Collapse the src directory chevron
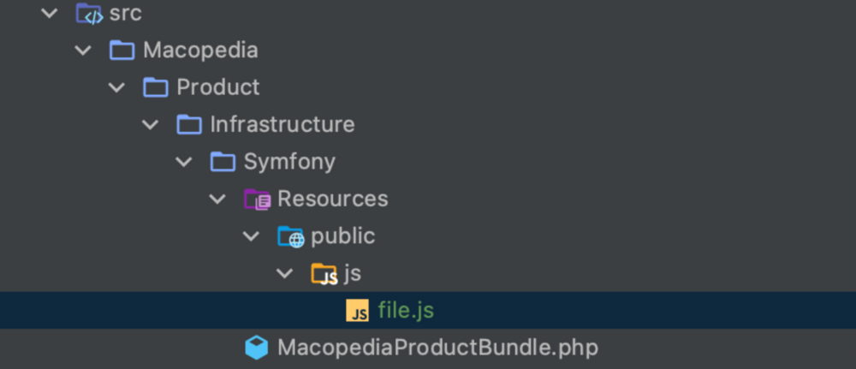This screenshot has height=369, width=856. (50, 14)
